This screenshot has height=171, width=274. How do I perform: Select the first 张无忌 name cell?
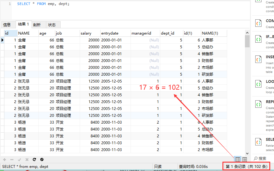(x=28, y=81)
